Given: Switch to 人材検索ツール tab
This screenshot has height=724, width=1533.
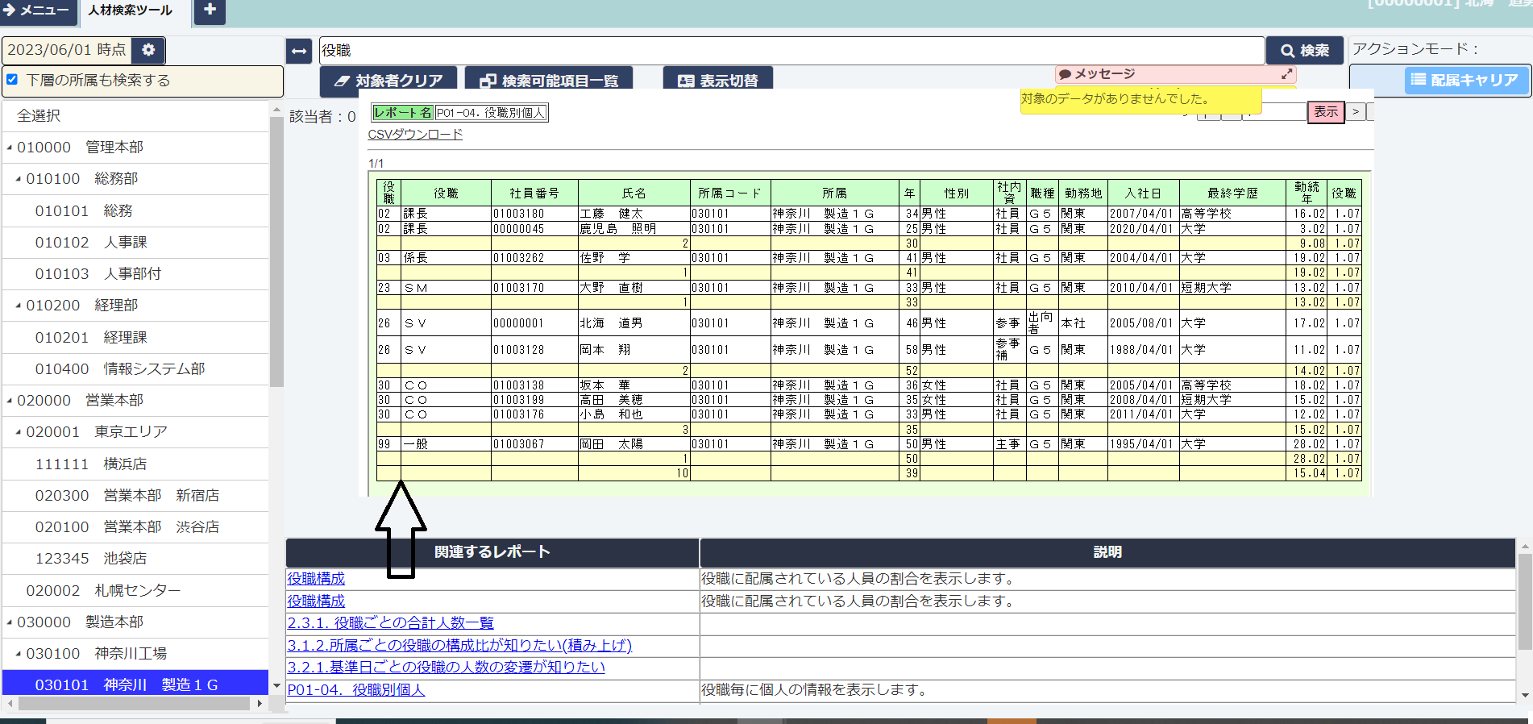Looking at the screenshot, I should (130, 10).
